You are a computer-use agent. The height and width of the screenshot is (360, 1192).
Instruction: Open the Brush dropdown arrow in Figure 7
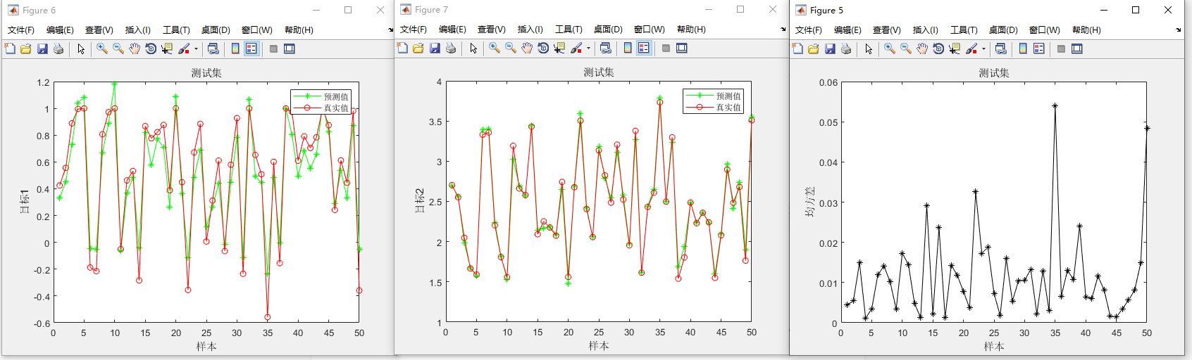coord(588,49)
